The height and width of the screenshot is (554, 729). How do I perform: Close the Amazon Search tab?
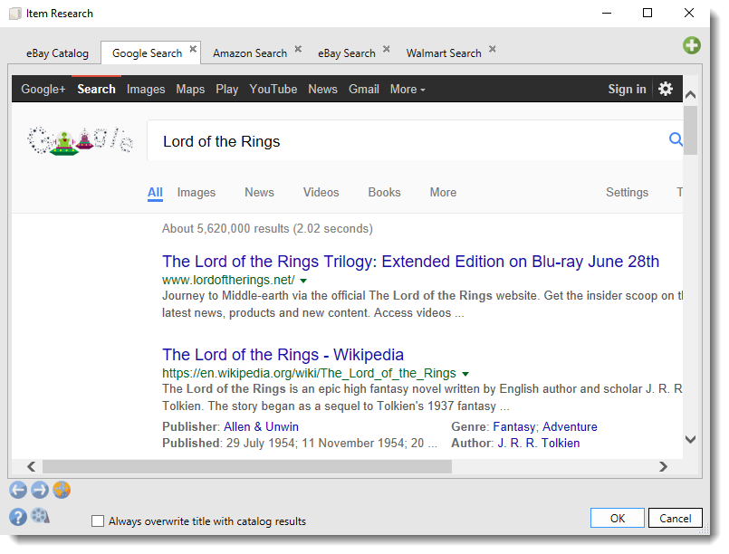pos(298,48)
